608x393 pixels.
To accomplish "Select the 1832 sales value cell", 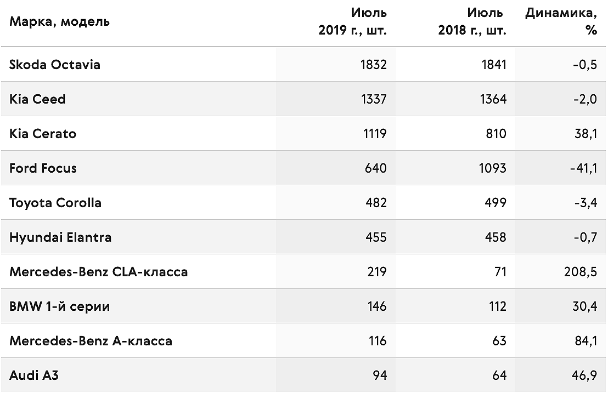I will click(373, 64).
